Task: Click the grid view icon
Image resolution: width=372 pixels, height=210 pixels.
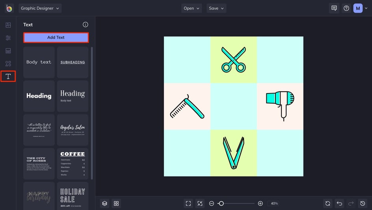Action: pyautogui.click(x=116, y=203)
